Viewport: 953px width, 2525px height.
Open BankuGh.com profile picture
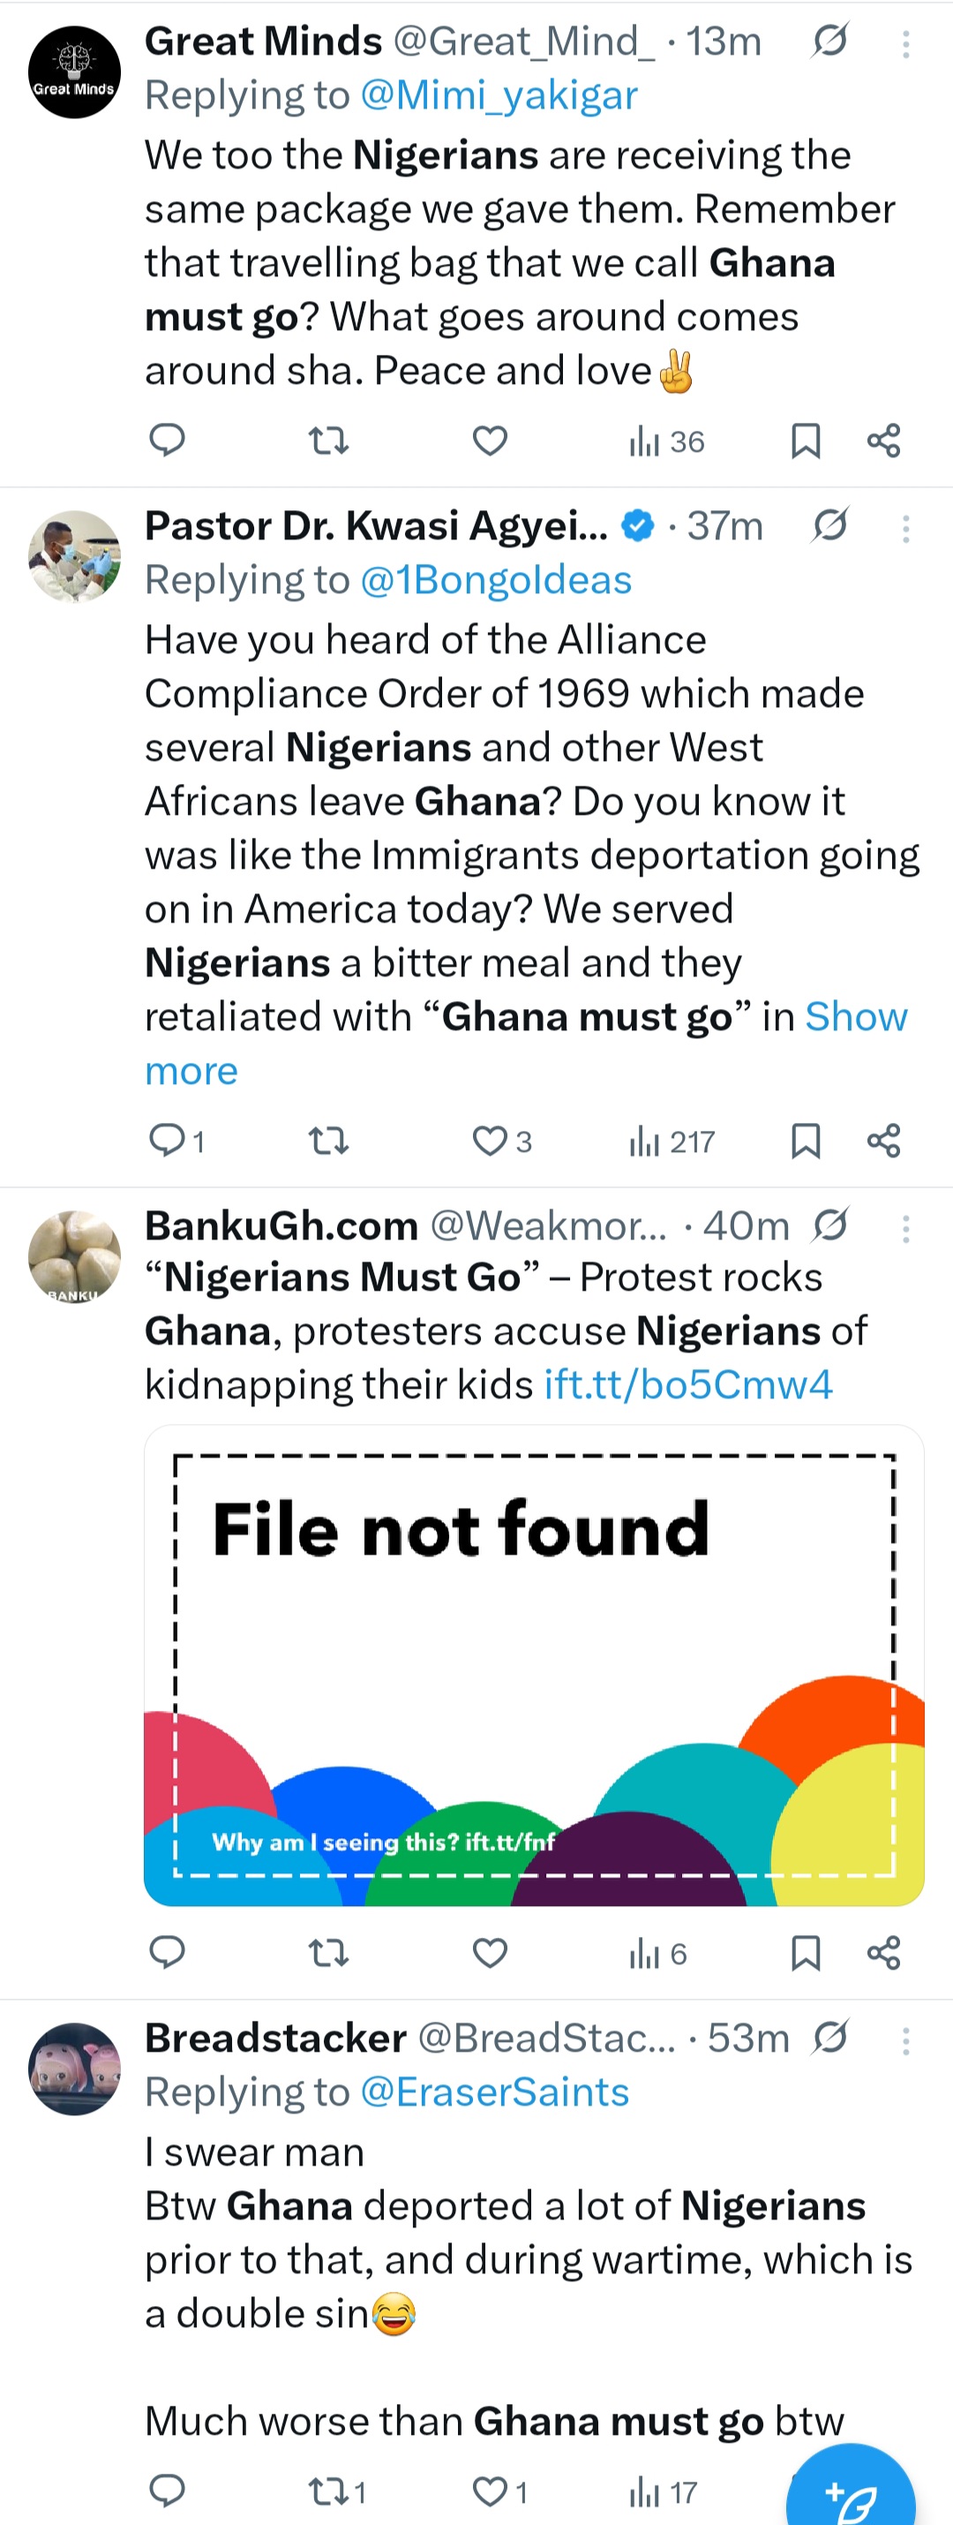click(74, 1256)
